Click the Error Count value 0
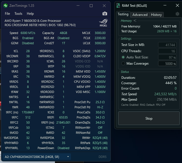 coord(176,88)
